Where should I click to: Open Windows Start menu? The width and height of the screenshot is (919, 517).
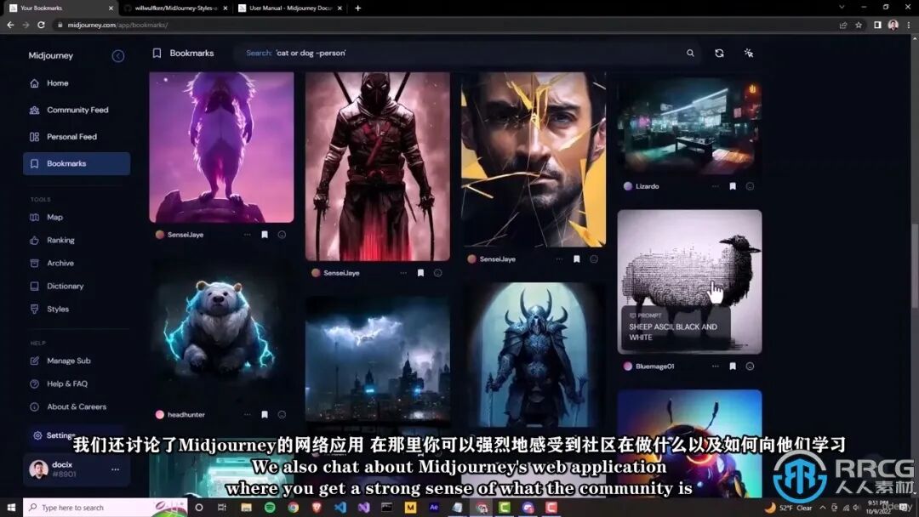pyautogui.click(x=11, y=507)
